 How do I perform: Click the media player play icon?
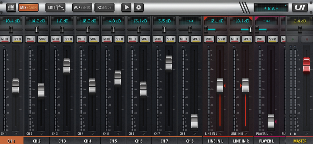[x=126, y=8]
